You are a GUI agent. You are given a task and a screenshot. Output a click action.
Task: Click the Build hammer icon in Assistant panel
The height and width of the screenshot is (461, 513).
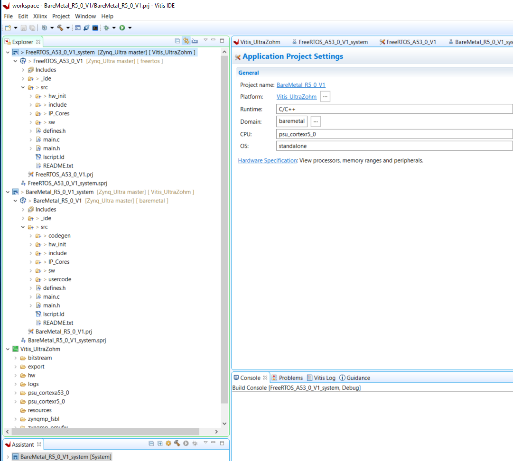pyautogui.click(x=177, y=444)
